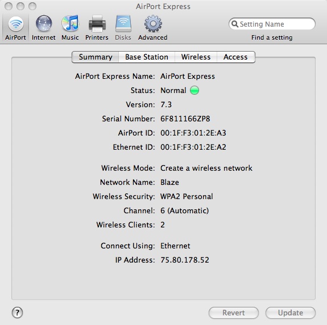Switch to the Access tab
The width and height of the screenshot is (327, 325).
tap(235, 57)
